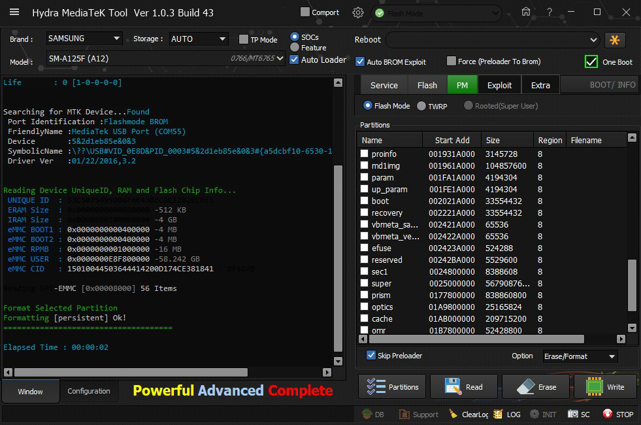This screenshot has height=425, width=641.
Task: Switch to the Configuration tab
Action: click(x=89, y=391)
